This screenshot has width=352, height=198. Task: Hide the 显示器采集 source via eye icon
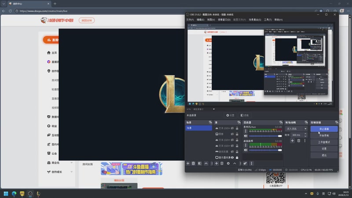pos(232,158)
